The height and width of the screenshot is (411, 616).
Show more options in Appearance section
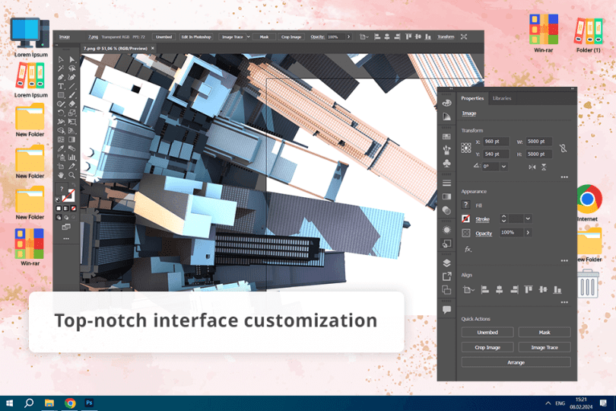pyautogui.click(x=564, y=261)
